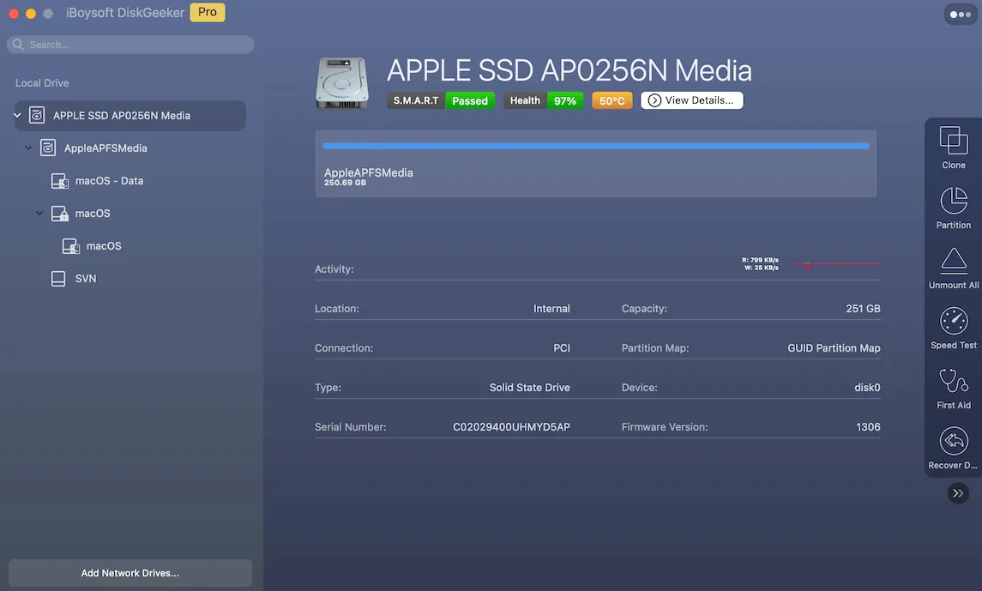Click Add Network Drives button
Image resolution: width=982 pixels, height=591 pixels.
(130, 573)
